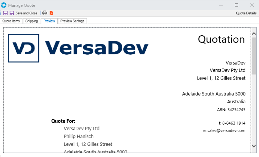
Task: Click the VersaDev logo in the preview
Action: click(78, 48)
